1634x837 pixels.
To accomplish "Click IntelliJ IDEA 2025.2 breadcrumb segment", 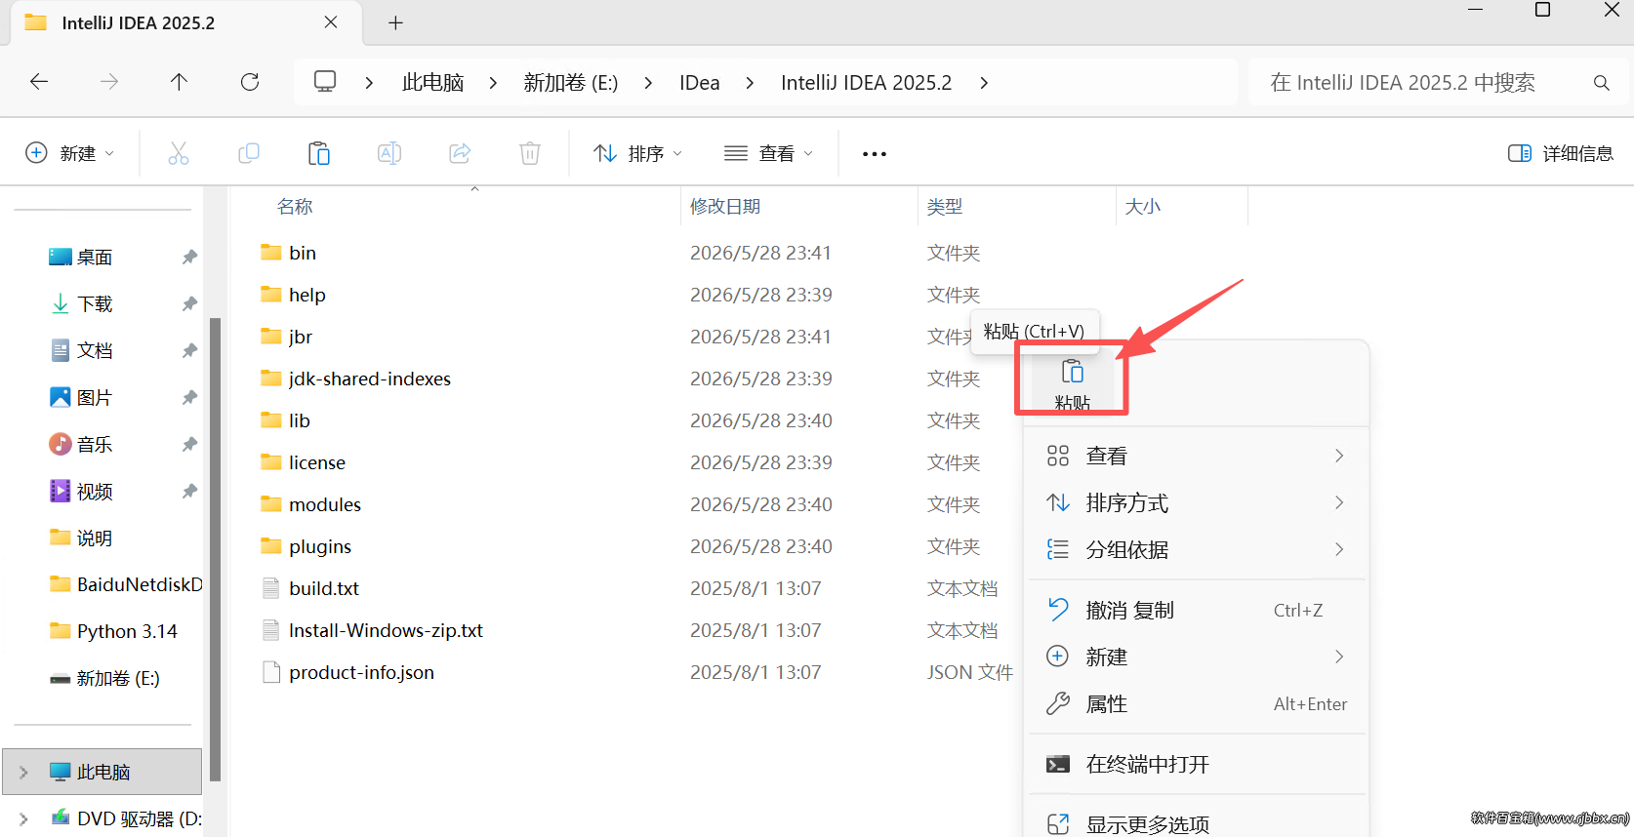I will pos(867,83).
